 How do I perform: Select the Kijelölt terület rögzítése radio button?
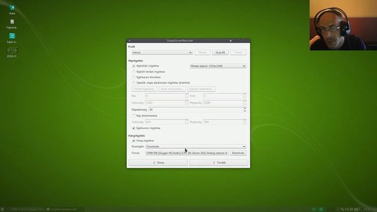coord(134,72)
